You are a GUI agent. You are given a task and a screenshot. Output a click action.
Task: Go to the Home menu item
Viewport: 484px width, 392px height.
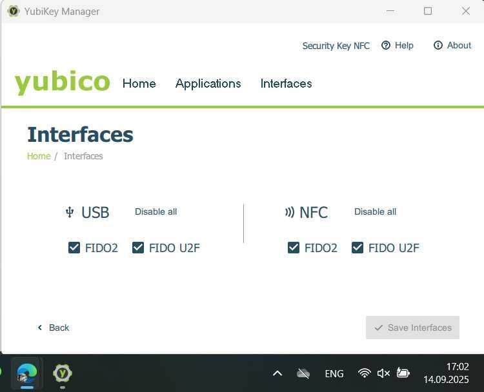[139, 83]
